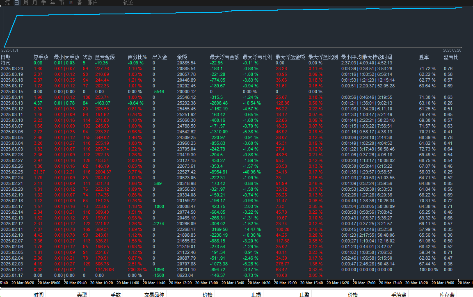
Task: Click the small left arrow at top-left
Action: click(x=2, y=2)
